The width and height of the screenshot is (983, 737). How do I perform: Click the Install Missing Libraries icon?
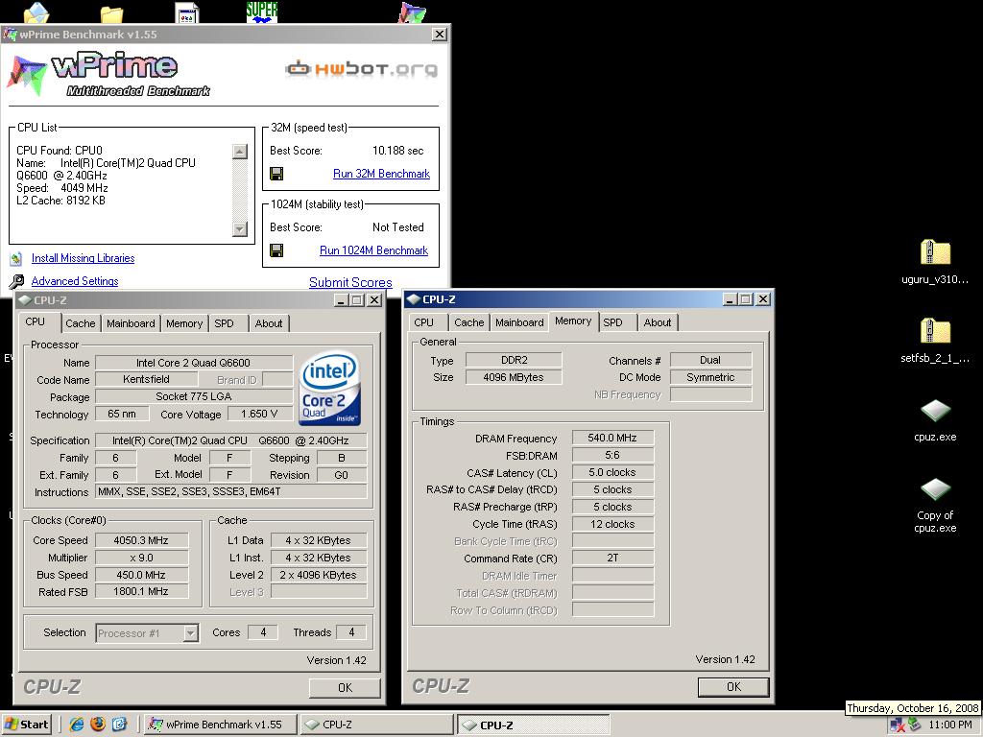click(16, 258)
